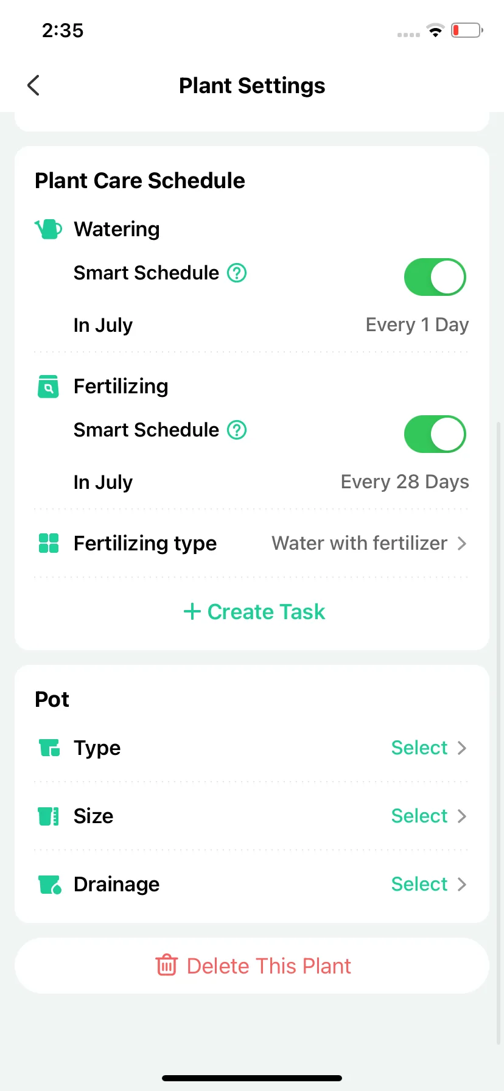The image size is (504, 1091).
Task: Tap the Drainage pot icon
Action: tap(49, 884)
